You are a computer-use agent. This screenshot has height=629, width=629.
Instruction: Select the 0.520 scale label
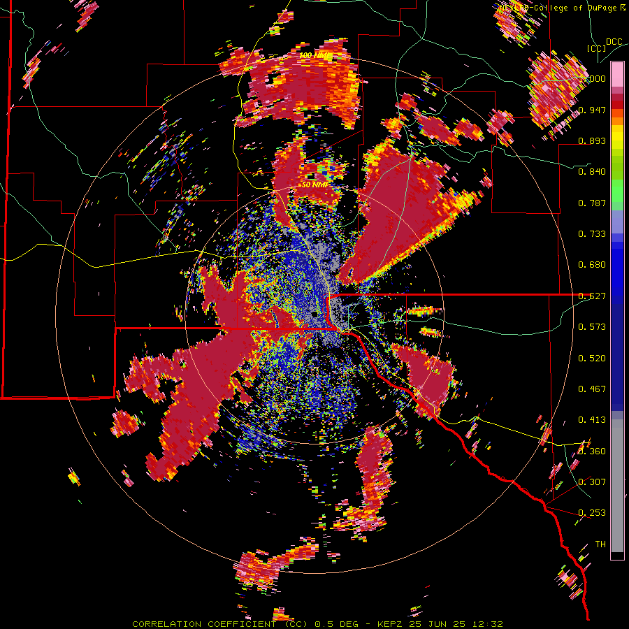(x=592, y=359)
